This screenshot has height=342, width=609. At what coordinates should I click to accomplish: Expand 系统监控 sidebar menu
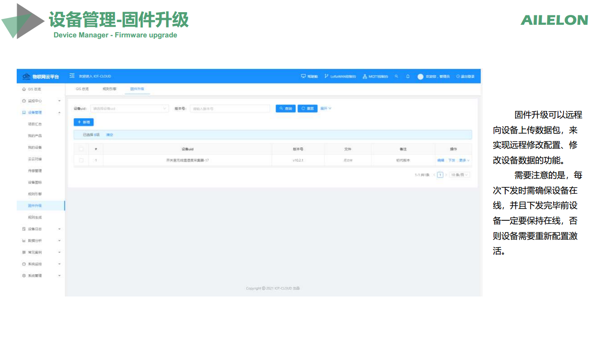point(41,264)
